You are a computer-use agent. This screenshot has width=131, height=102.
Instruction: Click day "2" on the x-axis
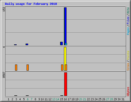tap(12, 99)
